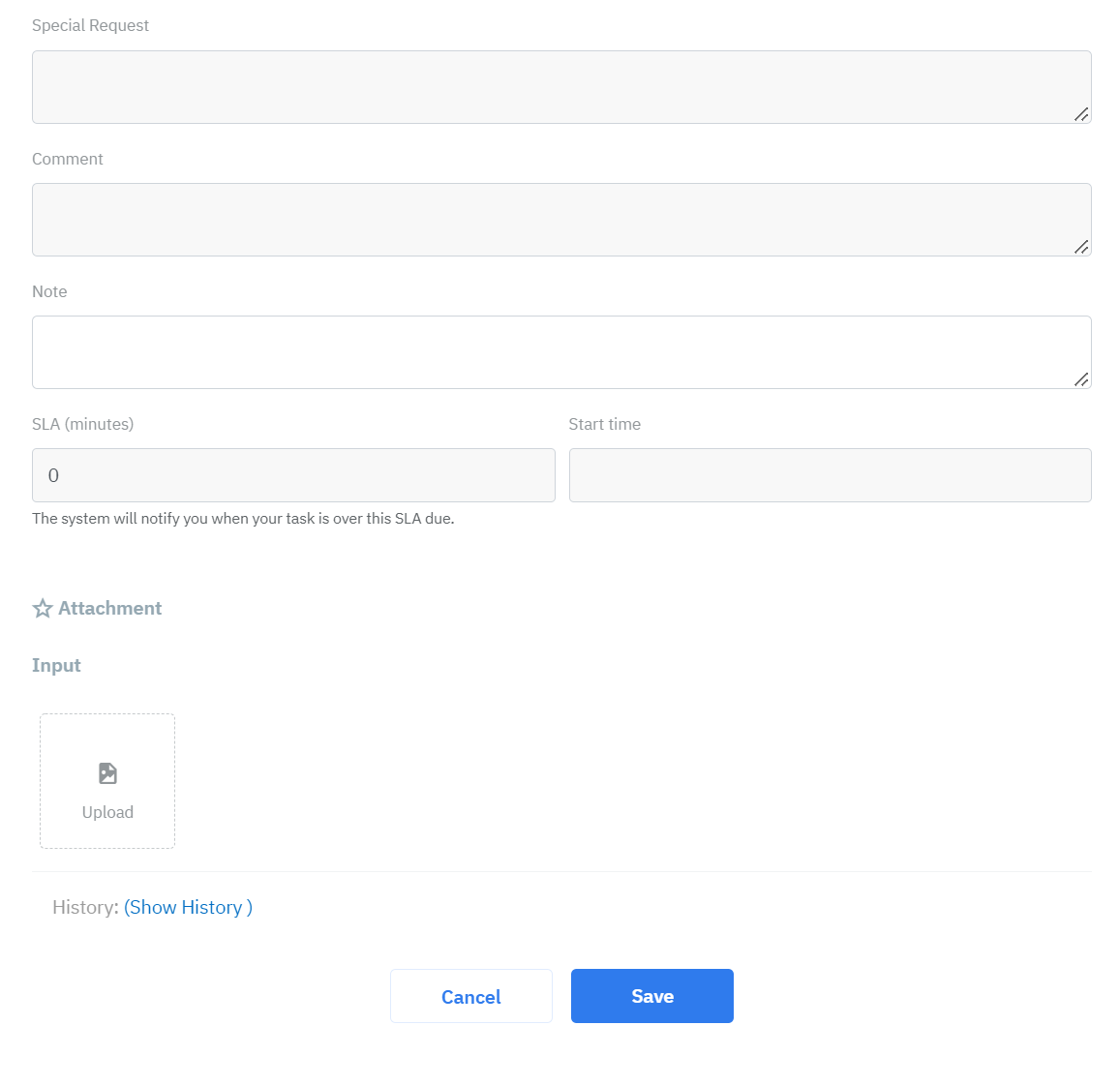This screenshot has width=1119, height=1086.
Task: Save the form with Save button
Action: (x=651, y=996)
